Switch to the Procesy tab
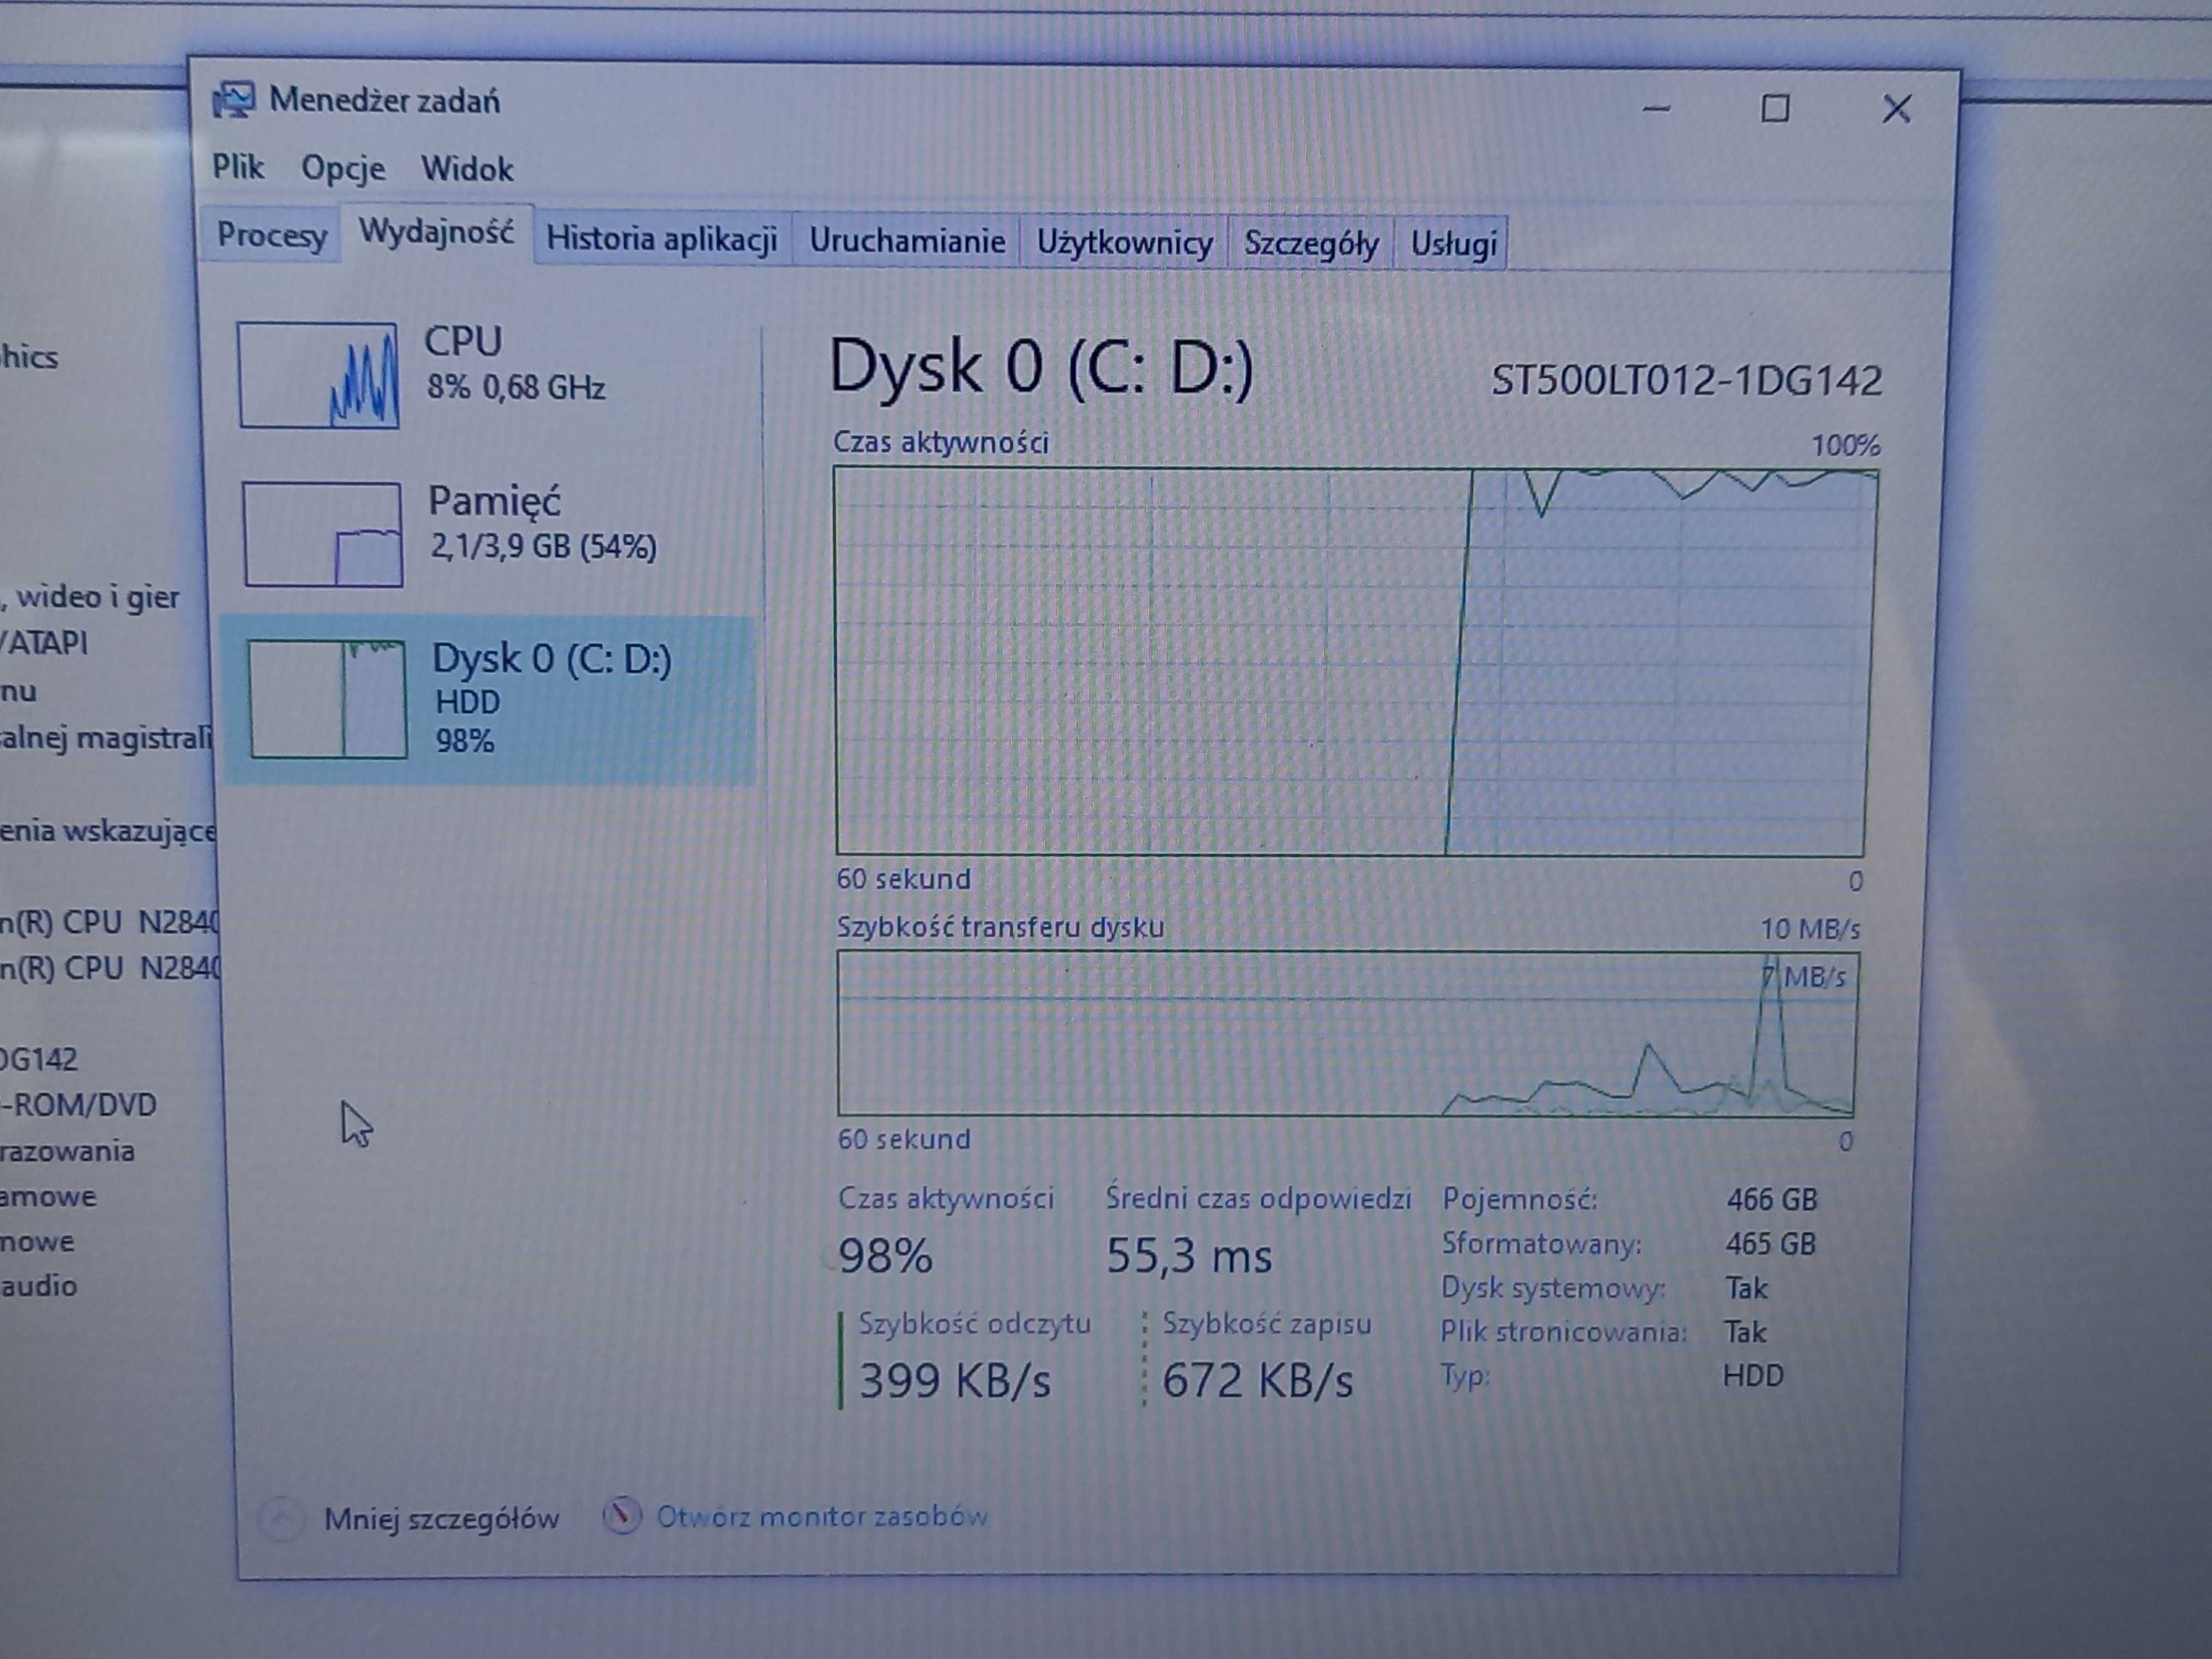Viewport: 2212px width, 1659px height. (272, 235)
